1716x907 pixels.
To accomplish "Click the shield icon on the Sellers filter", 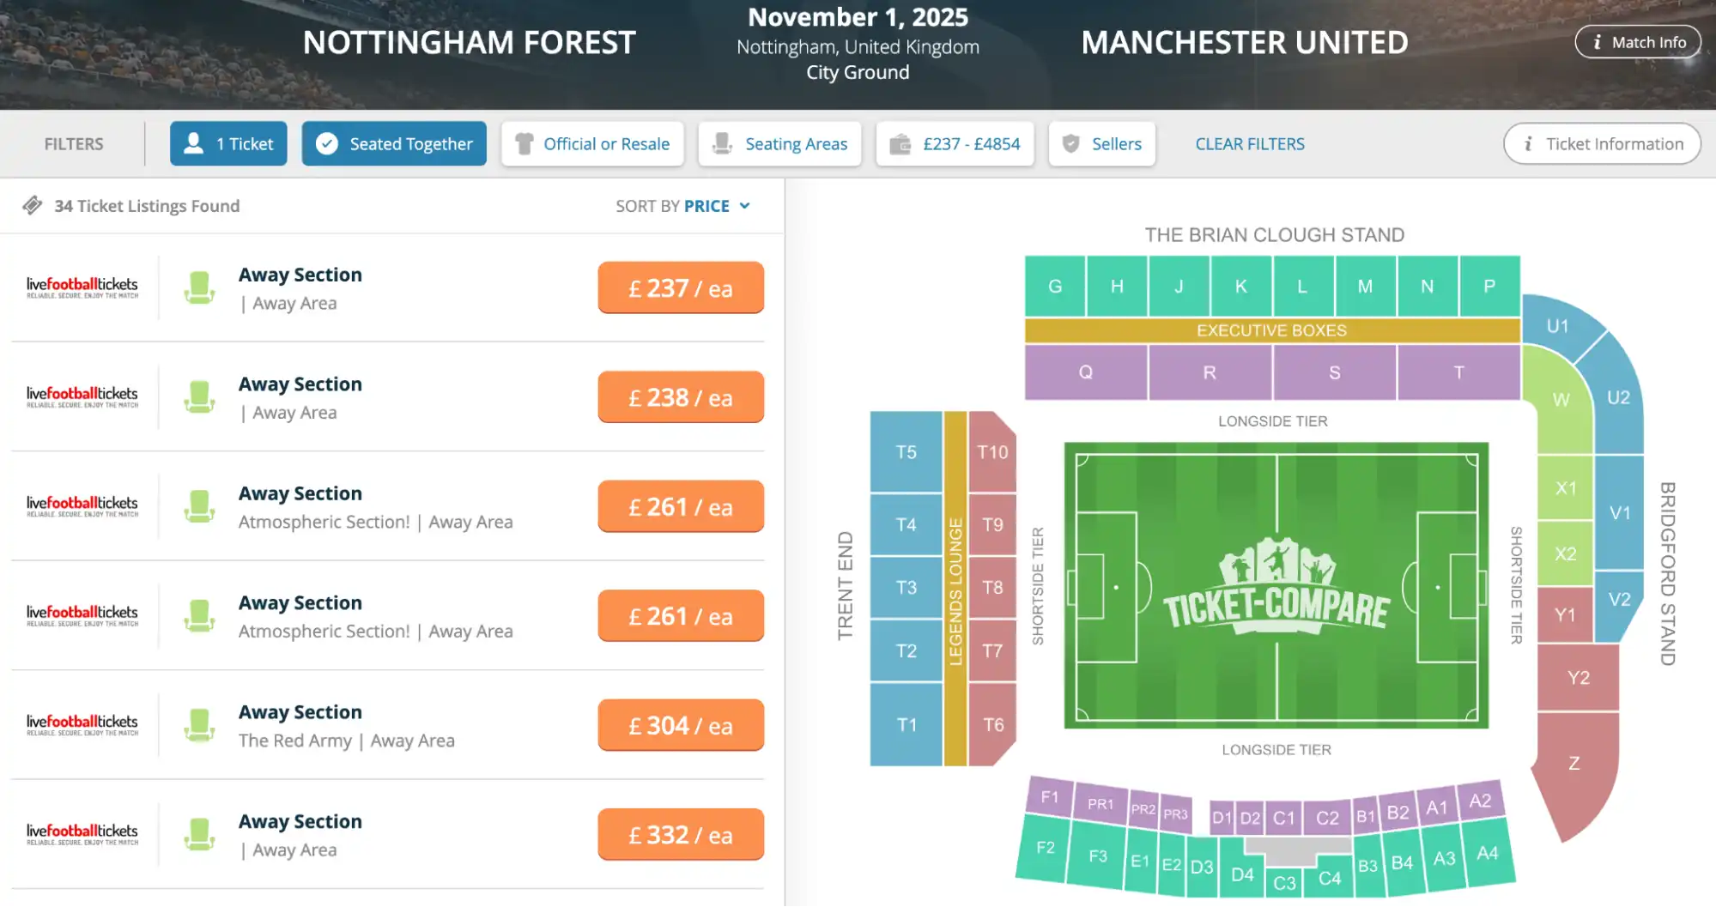I will pos(1072,143).
